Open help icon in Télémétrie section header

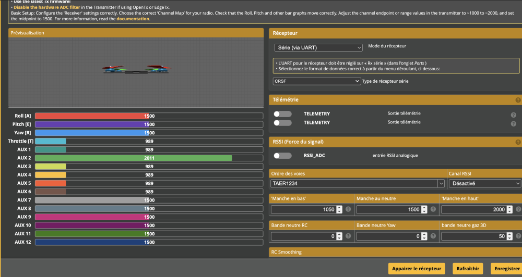pyautogui.click(x=518, y=99)
